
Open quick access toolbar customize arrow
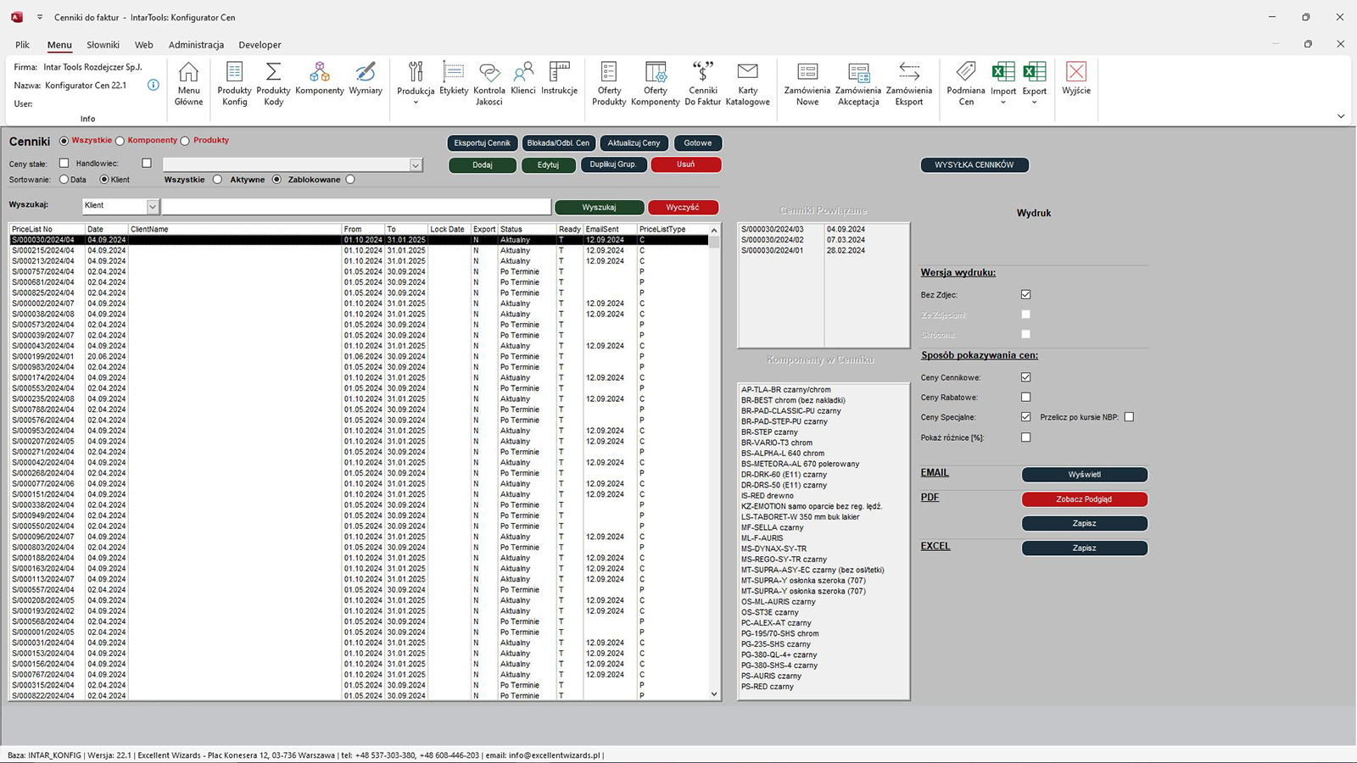coord(40,17)
